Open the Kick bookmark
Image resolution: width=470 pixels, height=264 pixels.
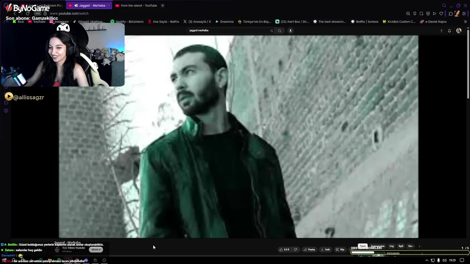18,22
